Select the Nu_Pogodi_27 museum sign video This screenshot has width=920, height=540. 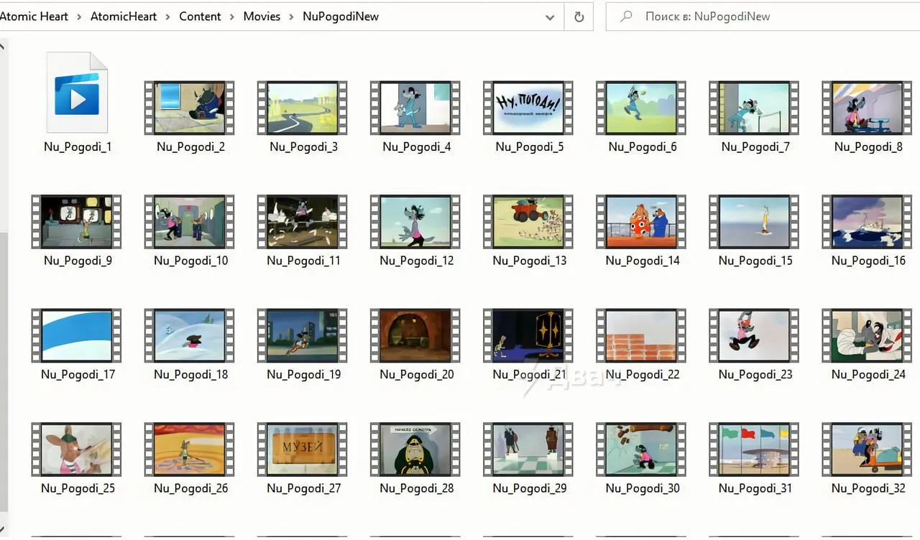[x=303, y=450]
